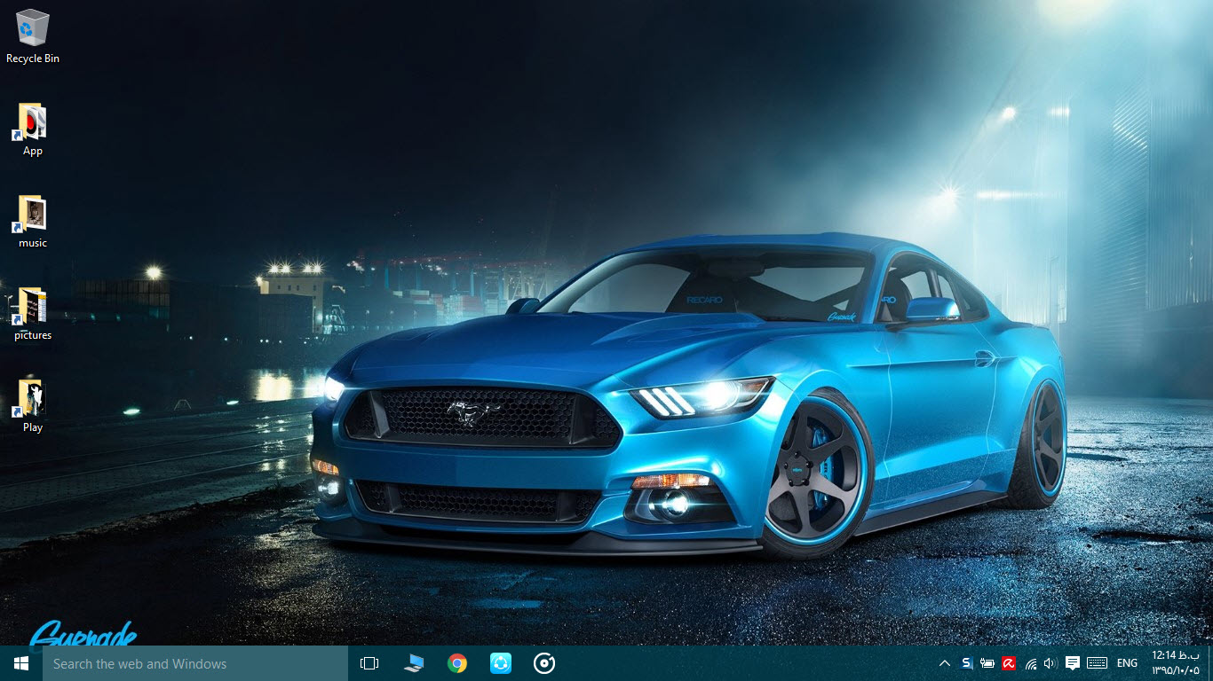This screenshot has height=681, width=1213.
Task: Launch the rightmost pinned taskbar app
Action: 543,663
